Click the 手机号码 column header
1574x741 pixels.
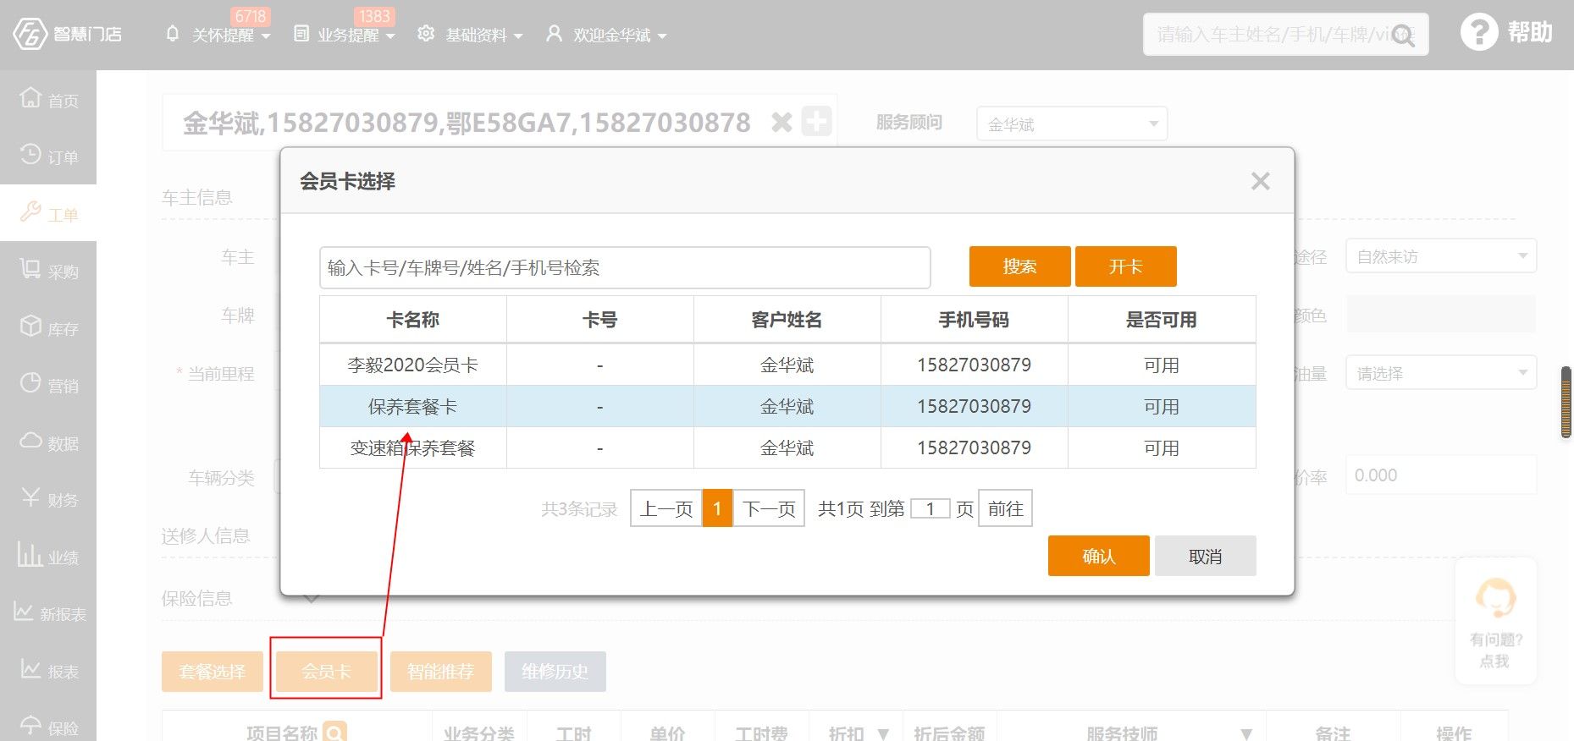pos(974,319)
